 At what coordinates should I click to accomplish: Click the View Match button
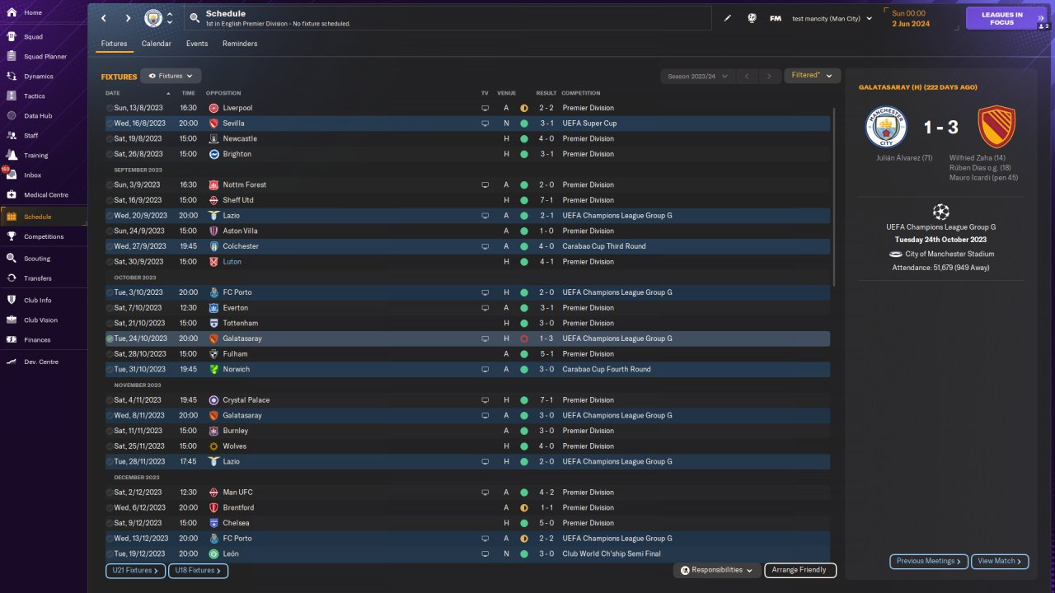click(x=1000, y=562)
